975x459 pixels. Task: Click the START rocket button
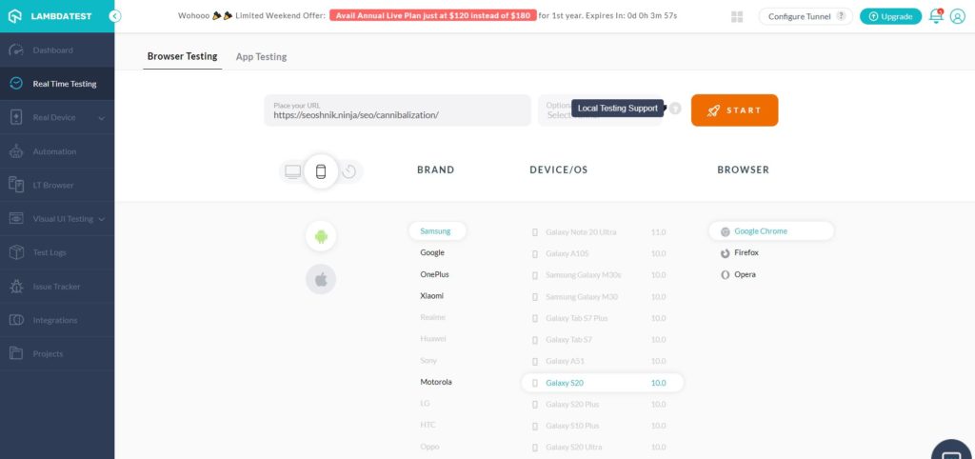click(x=734, y=110)
